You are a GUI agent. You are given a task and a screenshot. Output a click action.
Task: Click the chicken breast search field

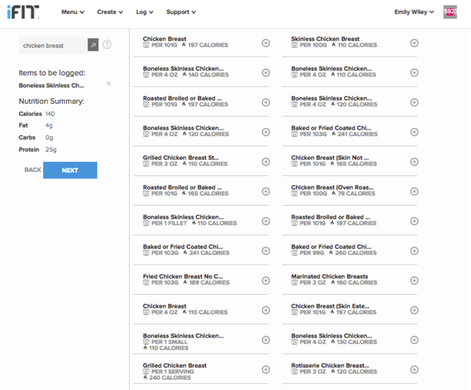click(53, 46)
